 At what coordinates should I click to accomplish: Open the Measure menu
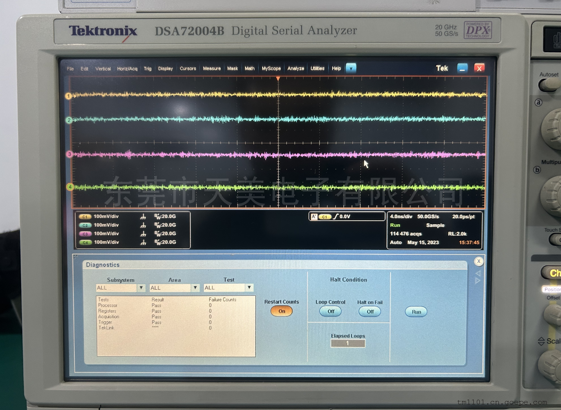tap(212, 69)
